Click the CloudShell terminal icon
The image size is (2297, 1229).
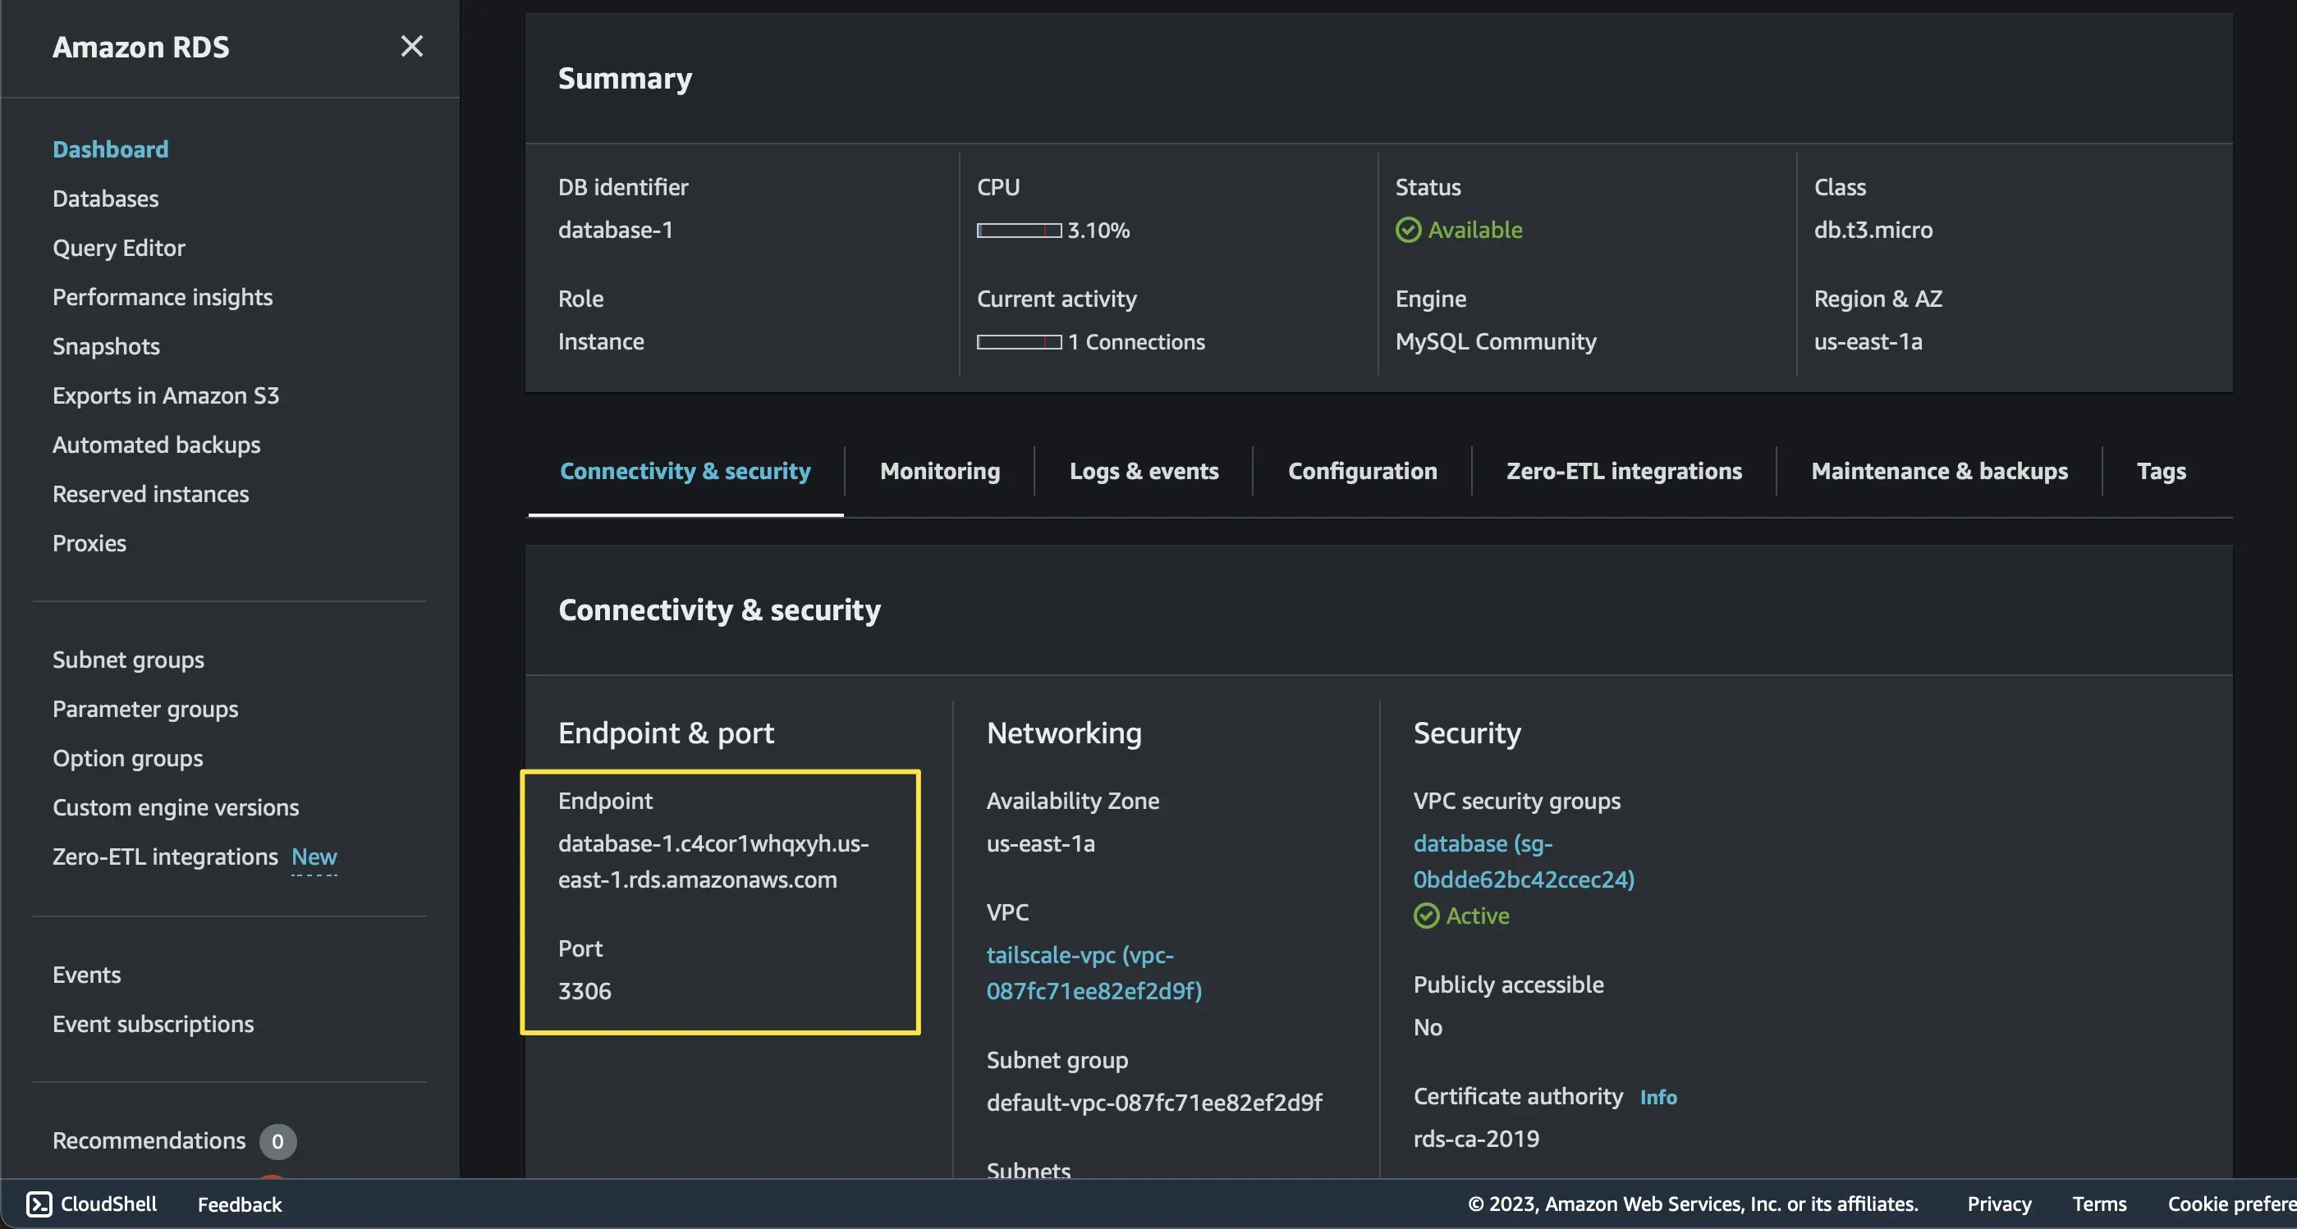(x=39, y=1203)
